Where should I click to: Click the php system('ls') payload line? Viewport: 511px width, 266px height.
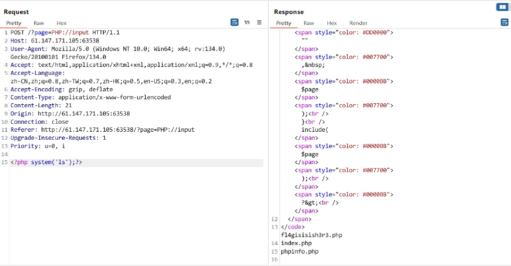tap(46, 162)
